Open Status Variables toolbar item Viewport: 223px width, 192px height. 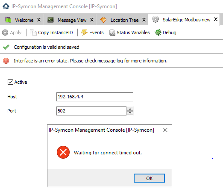click(x=129, y=32)
